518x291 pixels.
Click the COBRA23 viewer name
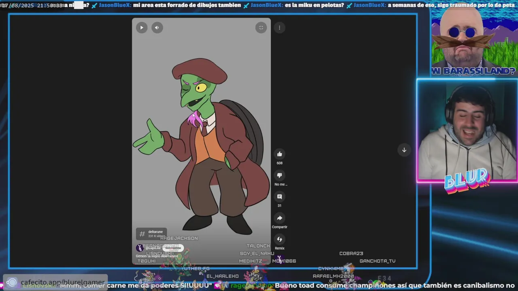tap(351, 253)
